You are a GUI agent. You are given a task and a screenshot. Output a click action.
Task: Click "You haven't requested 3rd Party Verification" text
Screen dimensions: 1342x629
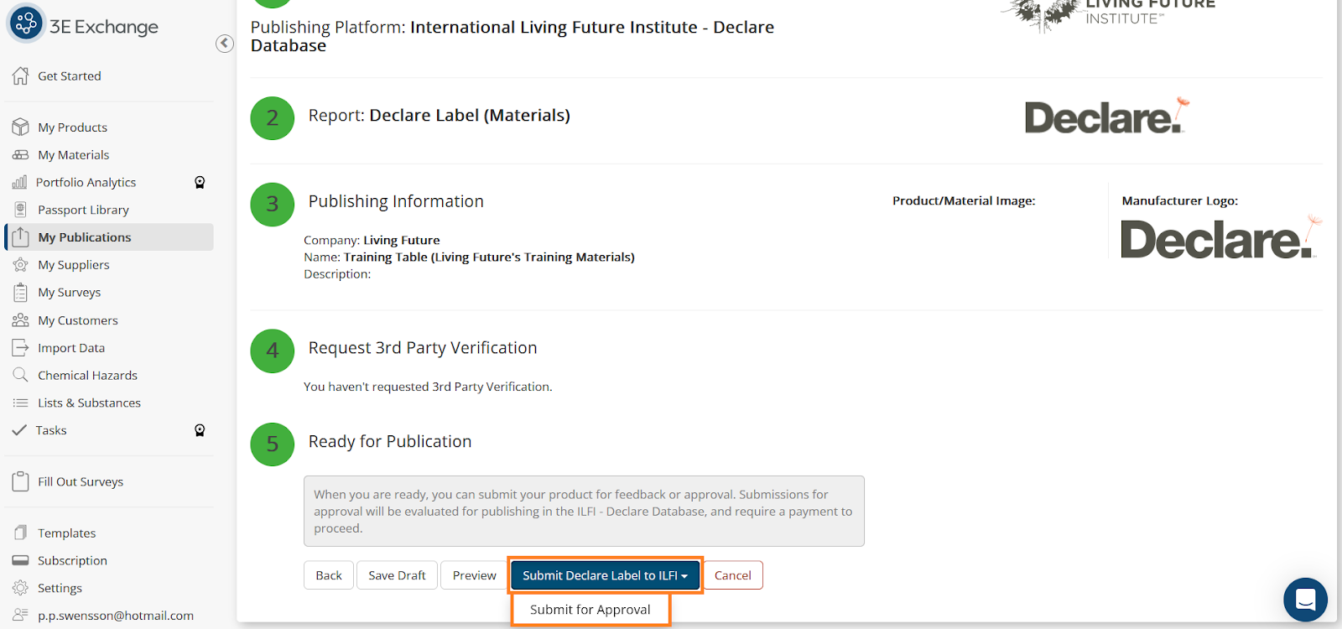tap(428, 387)
